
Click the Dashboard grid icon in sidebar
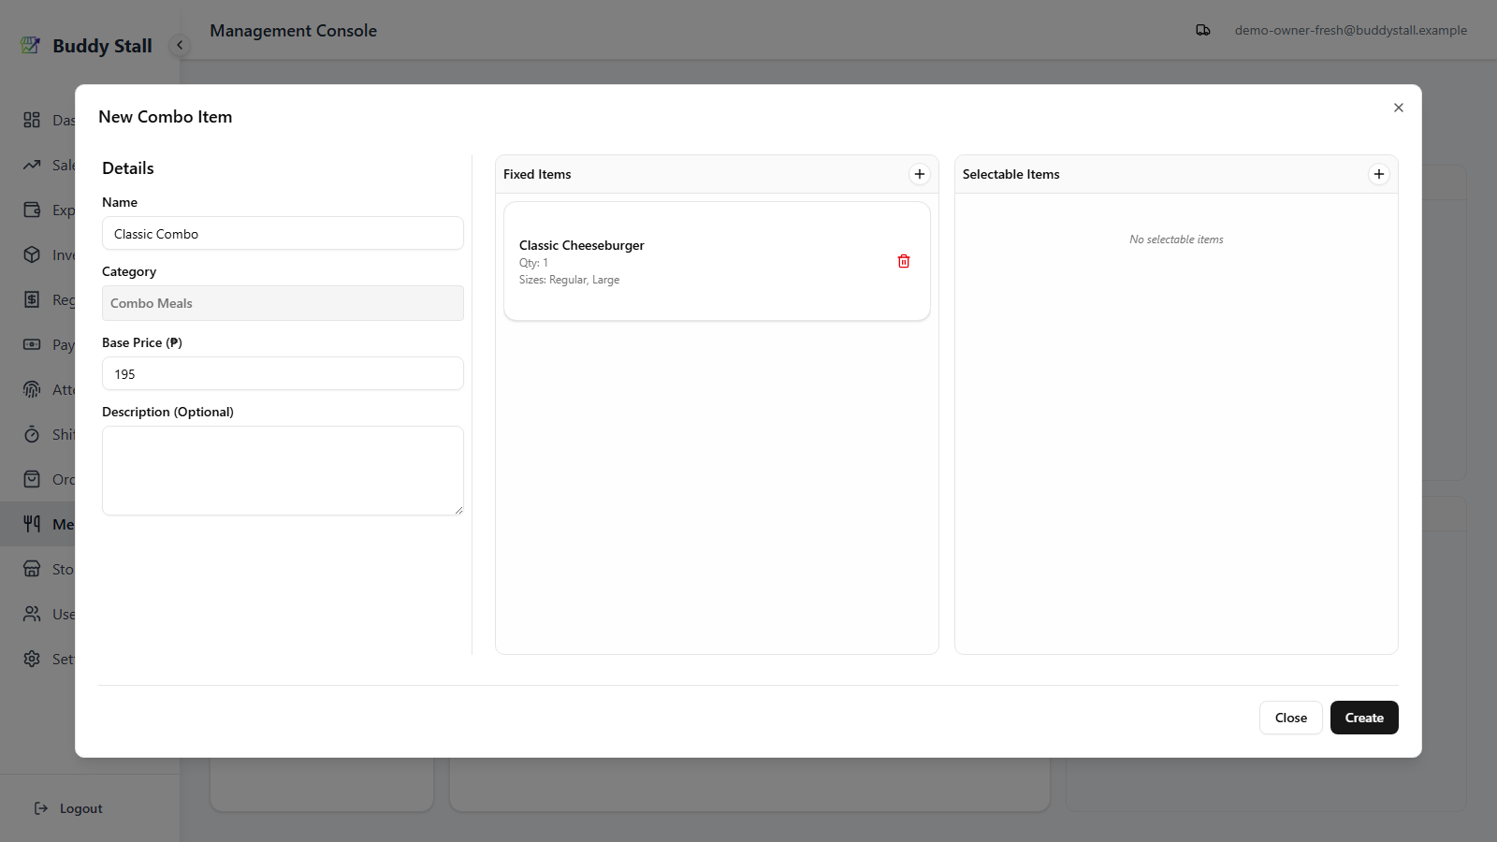[32, 120]
